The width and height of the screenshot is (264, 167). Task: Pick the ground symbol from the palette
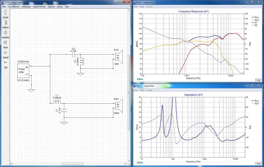(x=5, y=53)
